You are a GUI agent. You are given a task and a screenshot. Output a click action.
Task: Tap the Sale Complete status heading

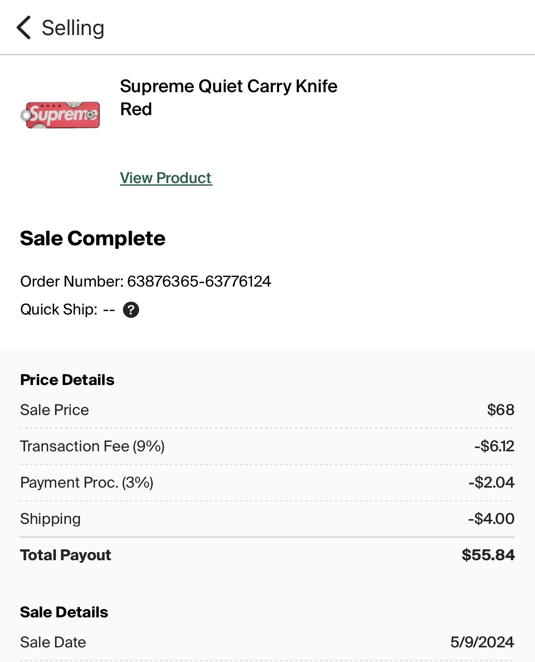pos(92,239)
